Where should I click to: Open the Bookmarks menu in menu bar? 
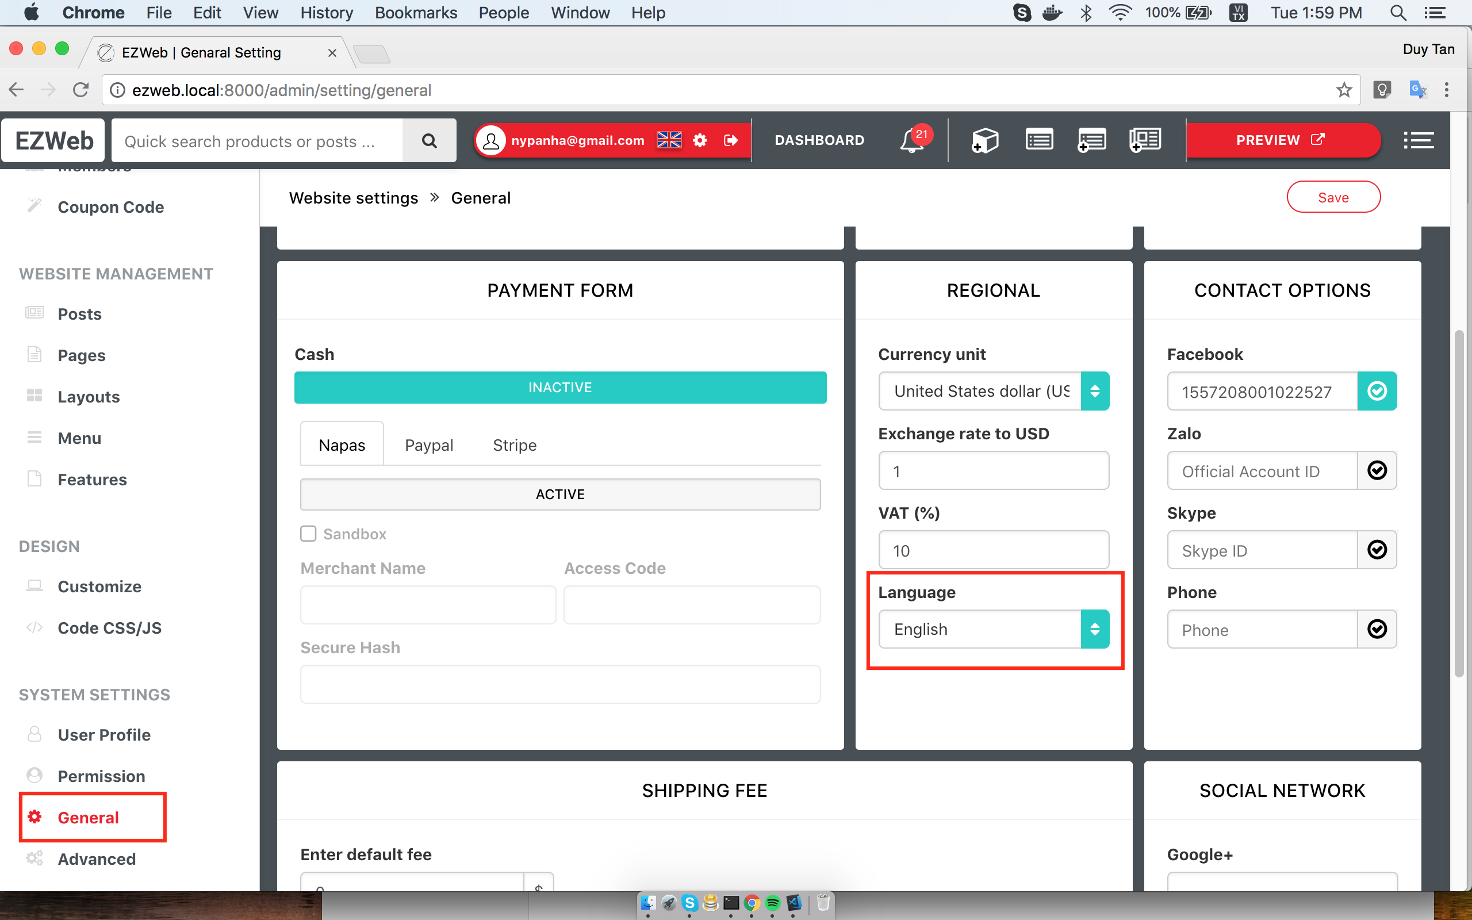point(416,13)
